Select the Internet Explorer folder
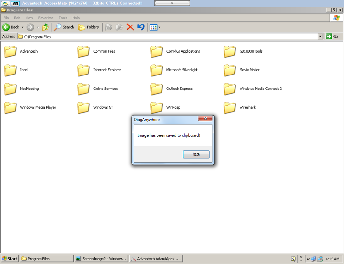Viewport: 344px width, 264px height. 99,70
